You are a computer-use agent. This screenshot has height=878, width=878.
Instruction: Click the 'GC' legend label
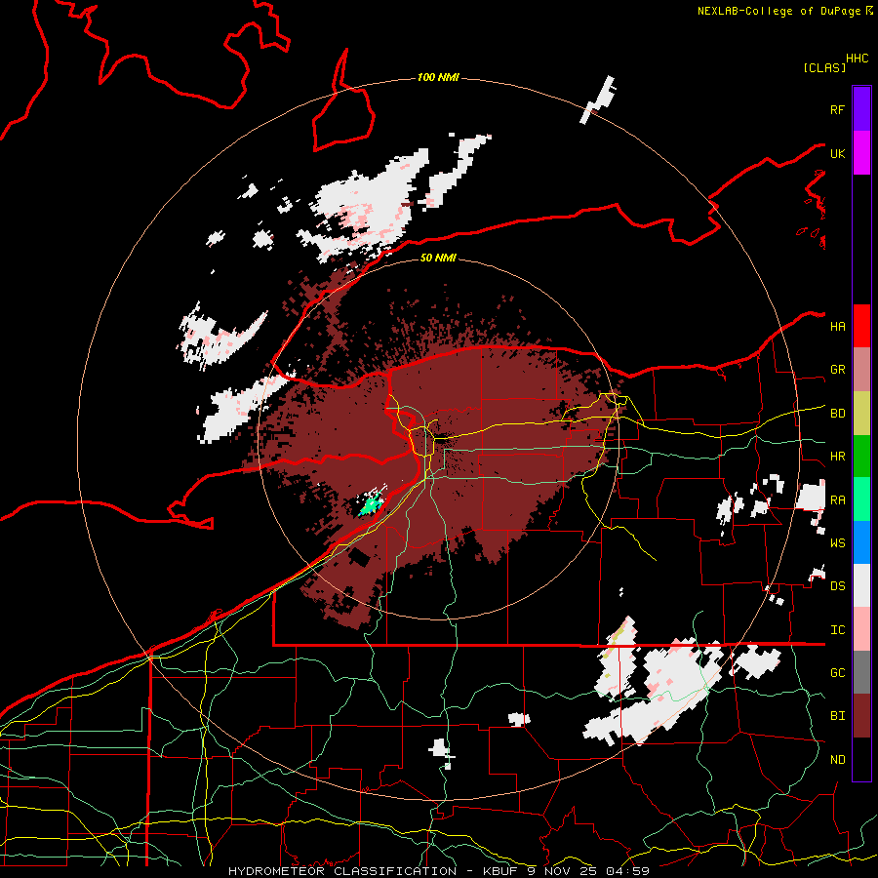837,672
